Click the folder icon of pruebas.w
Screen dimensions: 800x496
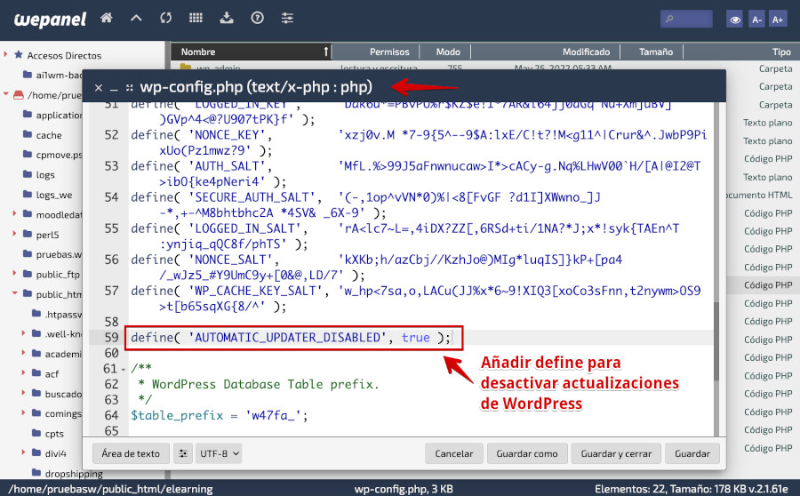[x=28, y=253]
